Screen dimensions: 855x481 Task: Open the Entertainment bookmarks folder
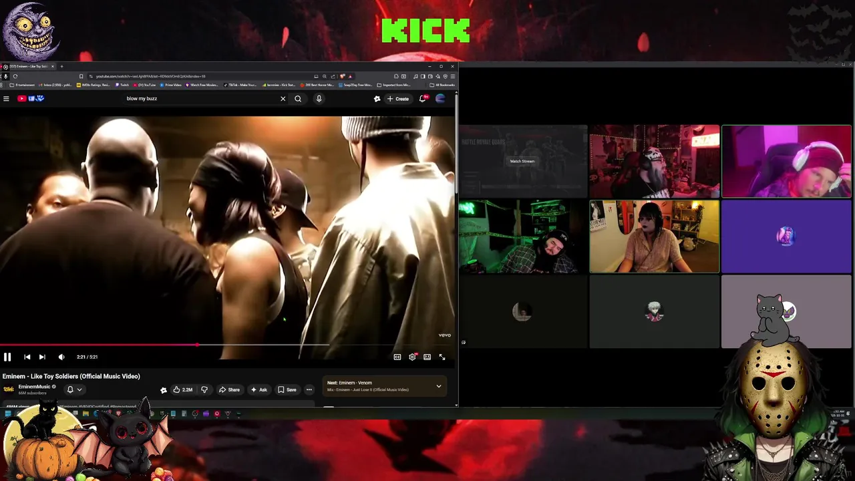point(22,85)
